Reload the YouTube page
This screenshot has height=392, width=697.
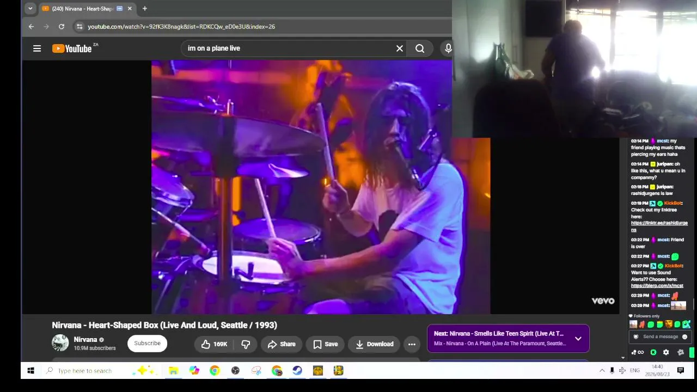[62, 26]
